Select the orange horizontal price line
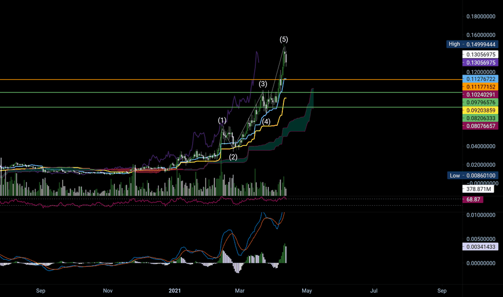 (x=231, y=79)
